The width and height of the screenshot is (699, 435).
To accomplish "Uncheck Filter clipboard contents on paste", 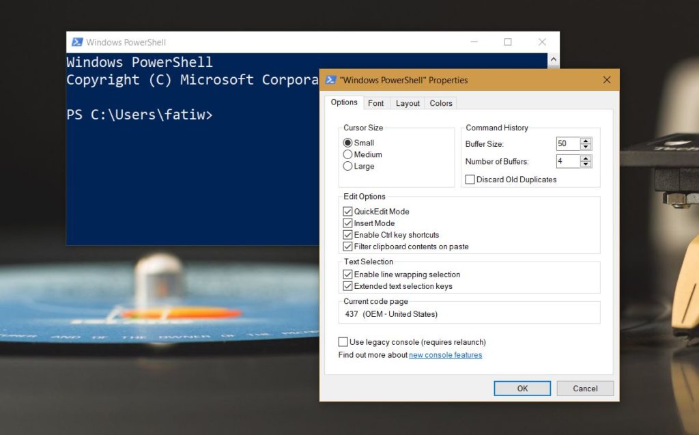I will pyautogui.click(x=348, y=247).
